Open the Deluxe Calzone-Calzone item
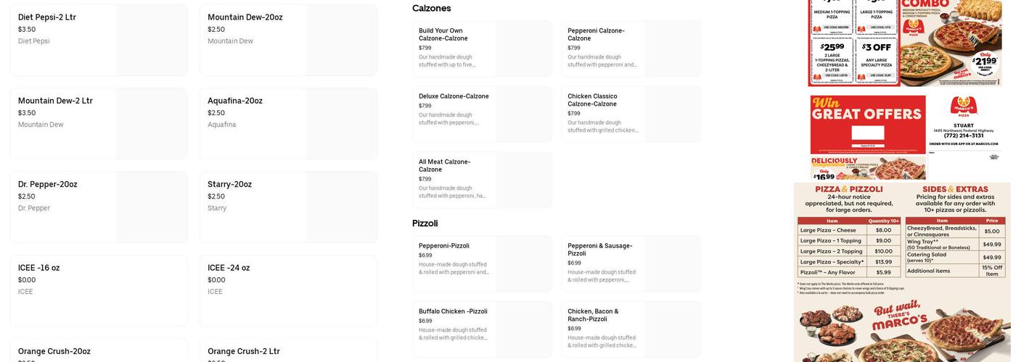Image resolution: width=1016 pixels, height=362 pixels. (482, 114)
